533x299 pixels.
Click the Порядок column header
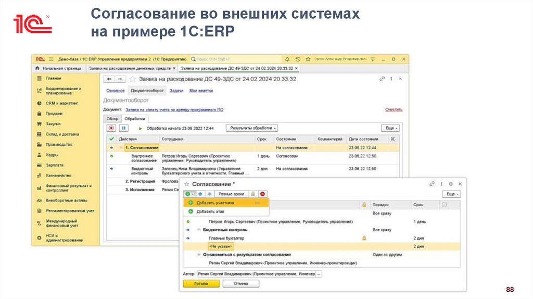[380, 205]
